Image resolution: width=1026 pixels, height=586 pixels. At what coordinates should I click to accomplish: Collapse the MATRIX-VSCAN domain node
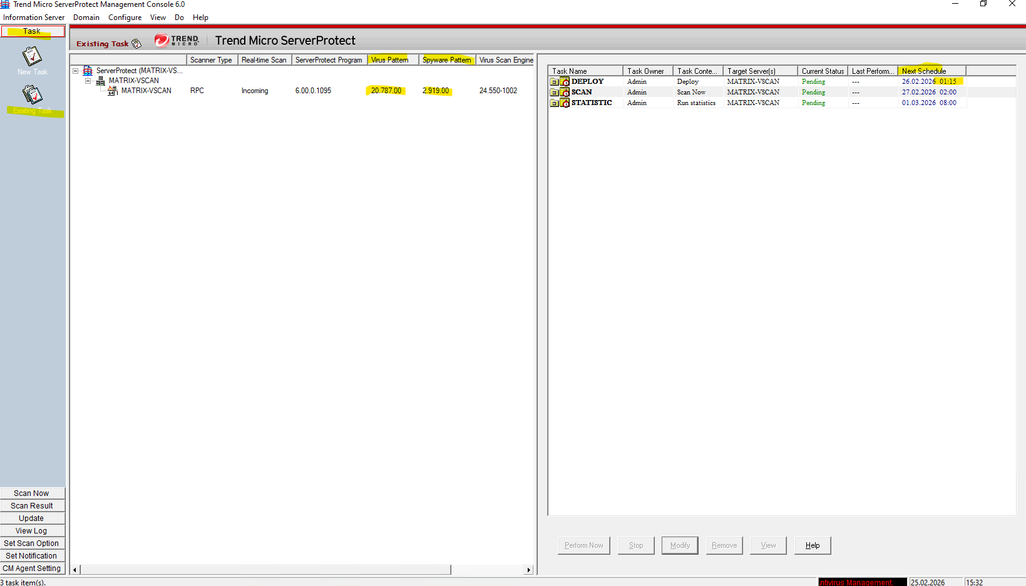pyautogui.click(x=88, y=81)
